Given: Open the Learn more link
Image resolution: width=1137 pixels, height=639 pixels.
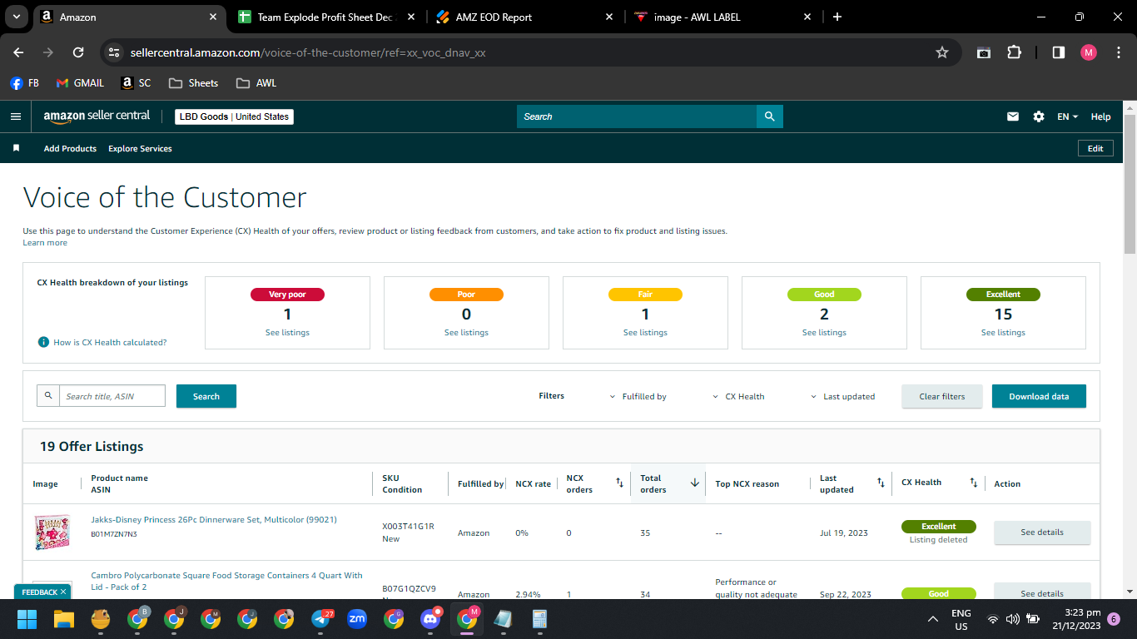Looking at the screenshot, I should click(x=45, y=243).
